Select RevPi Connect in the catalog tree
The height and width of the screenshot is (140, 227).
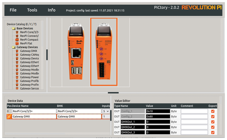tap(30, 36)
